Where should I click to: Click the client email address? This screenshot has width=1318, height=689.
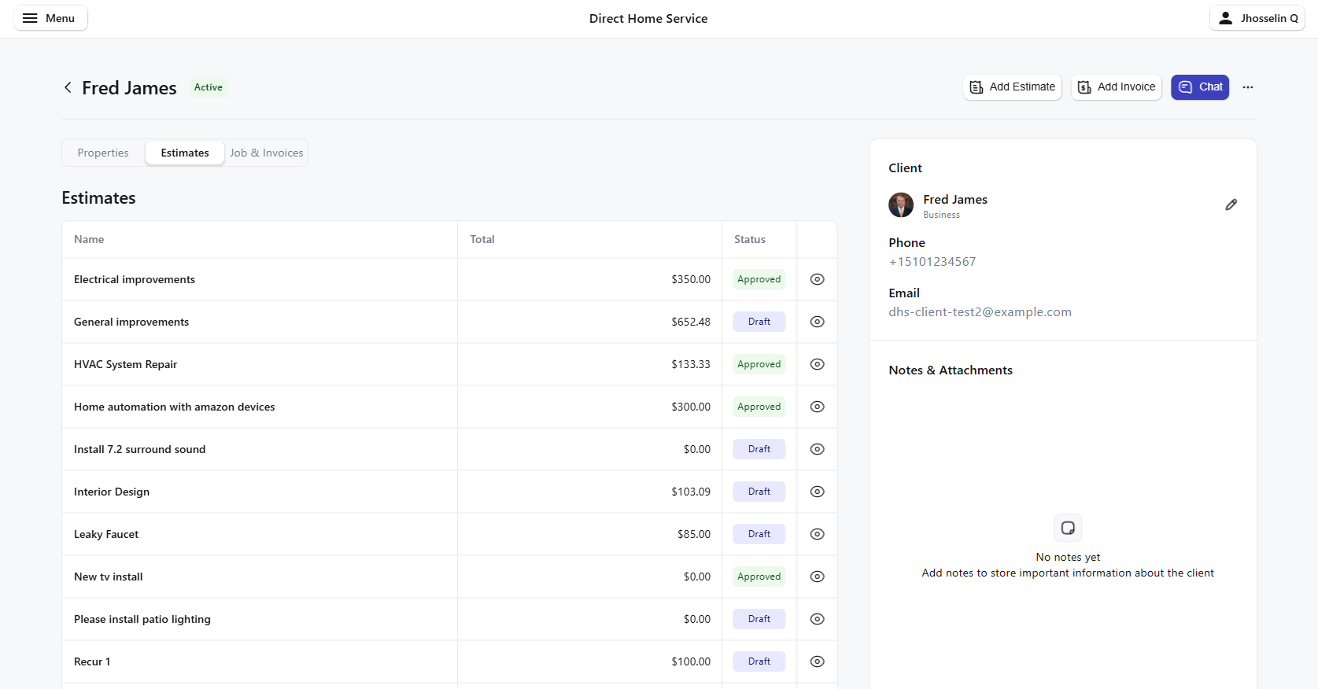tap(980, 312)
